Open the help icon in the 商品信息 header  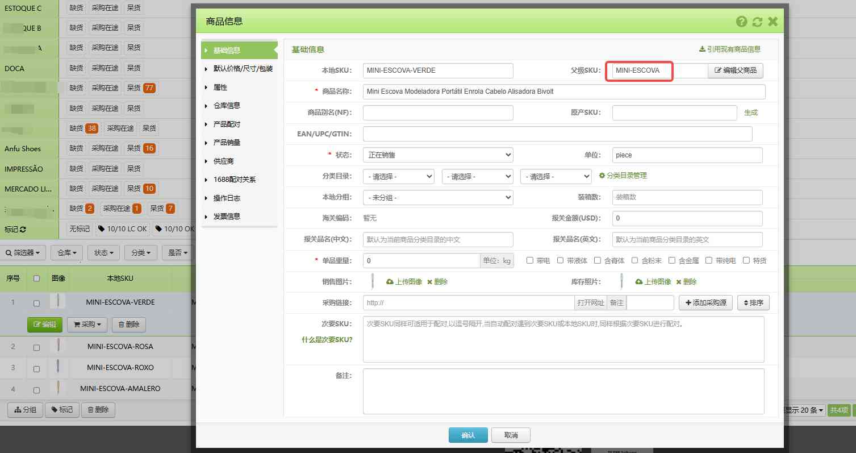tap(742, 21)
